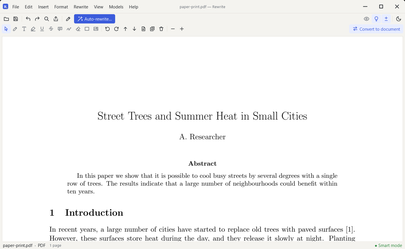Zoom in with the plus icon
Viewport: 405px width, 249px height.
182,29
